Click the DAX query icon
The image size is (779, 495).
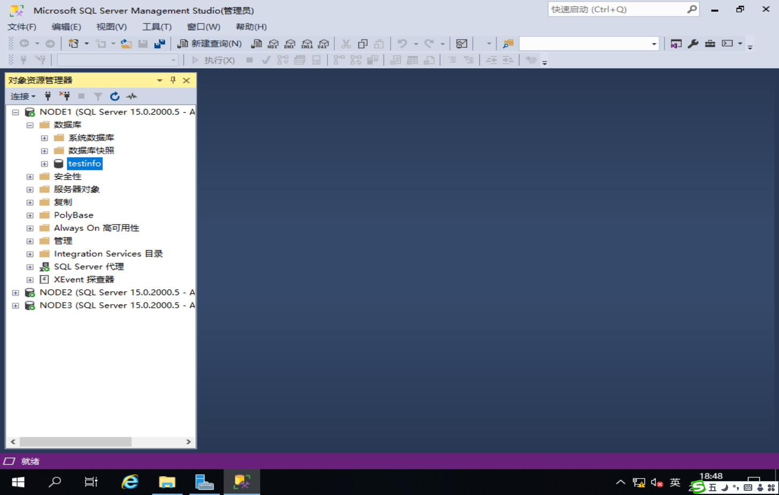[324, 44]
